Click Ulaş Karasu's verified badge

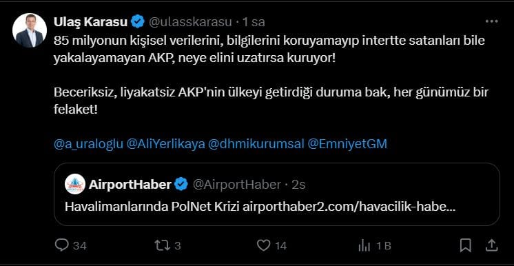138,21
